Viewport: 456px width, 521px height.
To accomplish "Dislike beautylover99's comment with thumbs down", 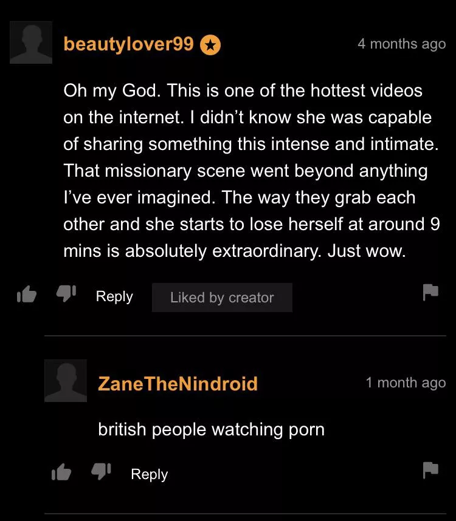I will (66, 293).
